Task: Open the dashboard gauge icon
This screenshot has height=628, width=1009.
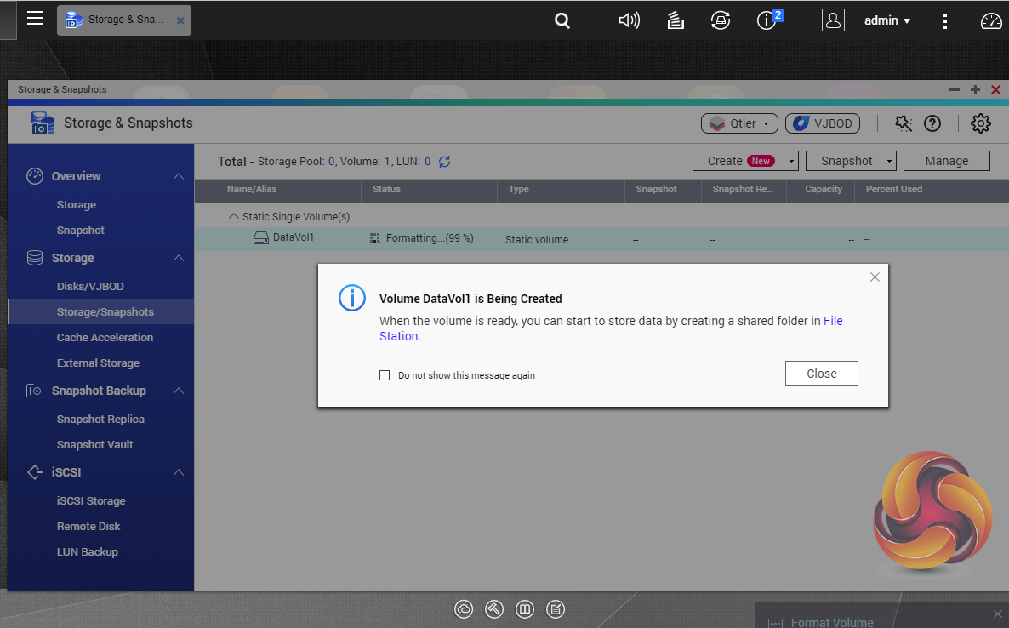Action: pos(991,21)
